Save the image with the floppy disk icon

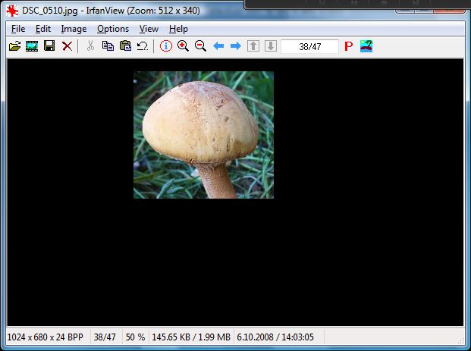click(49, 46)
